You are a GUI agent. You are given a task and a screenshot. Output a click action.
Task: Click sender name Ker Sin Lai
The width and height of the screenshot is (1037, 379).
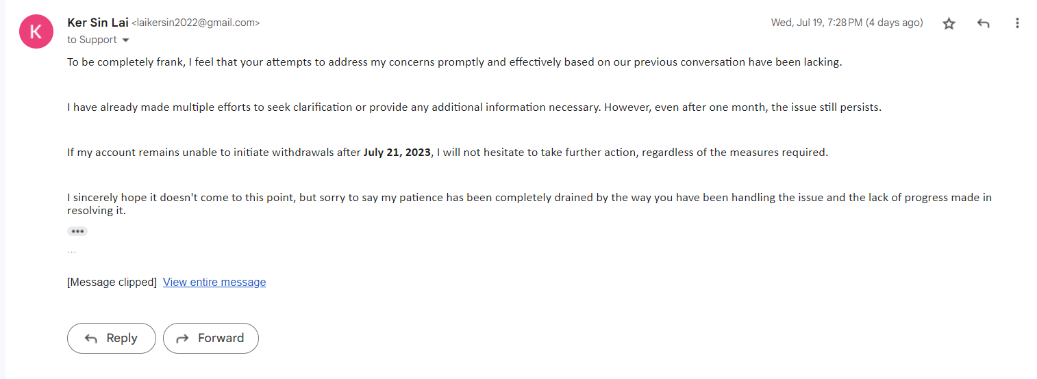pyautogui.click(x=97, y=23)
